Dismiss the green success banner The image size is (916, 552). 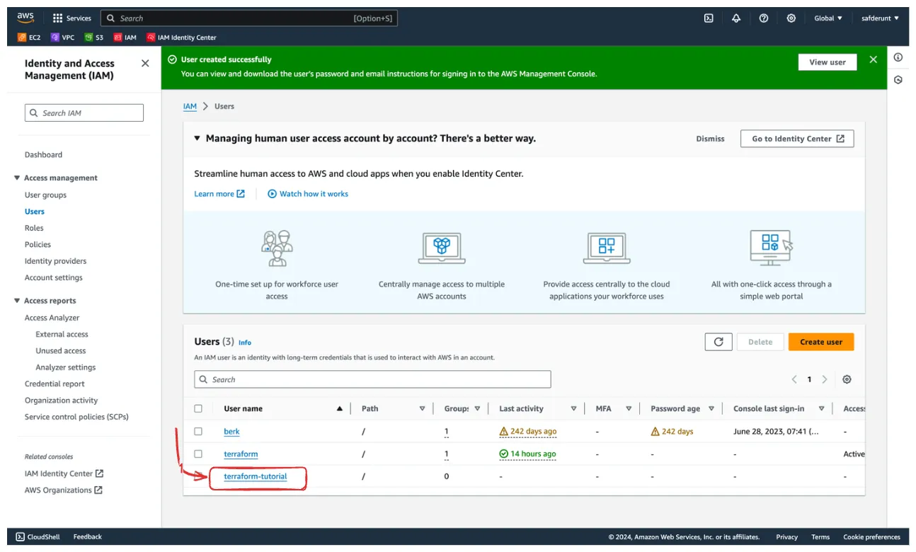[x=873, y=60]
